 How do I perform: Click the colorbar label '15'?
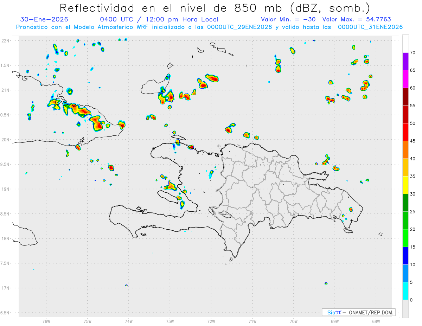413,247
